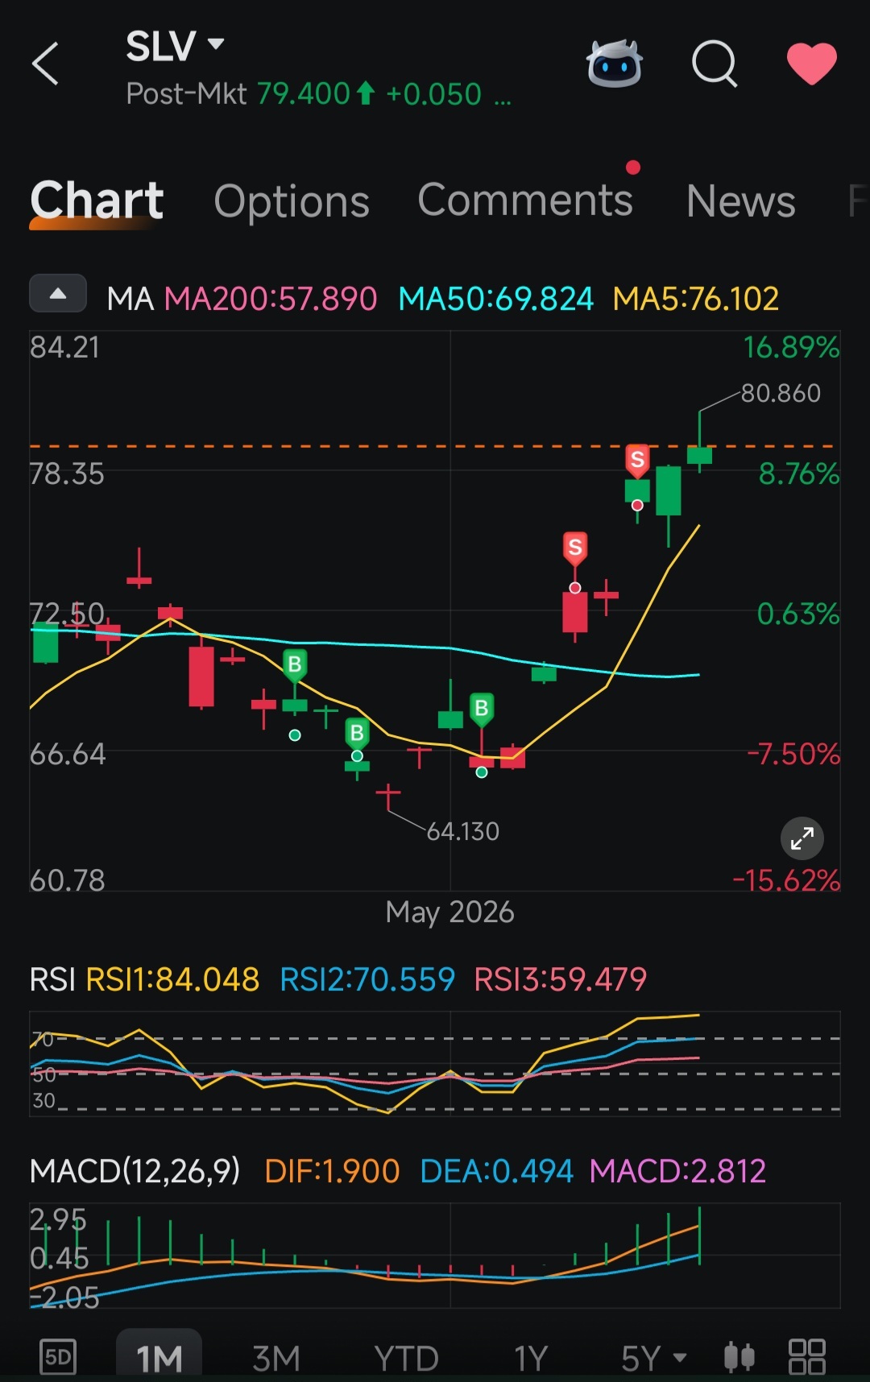Select the YTD timeframe
870x1382 pixels.
point(406,1359)
